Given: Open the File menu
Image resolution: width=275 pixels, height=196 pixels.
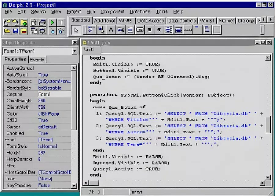Looking at the screenshot, I should coord(8,12).
